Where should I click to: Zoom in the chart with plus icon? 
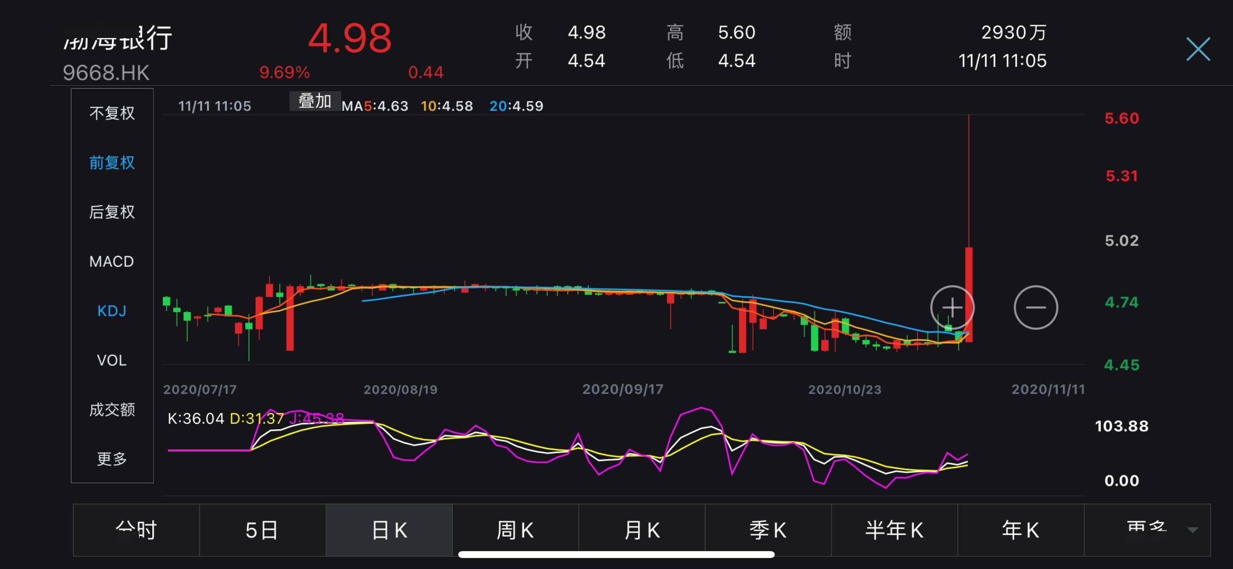(952, 307)
